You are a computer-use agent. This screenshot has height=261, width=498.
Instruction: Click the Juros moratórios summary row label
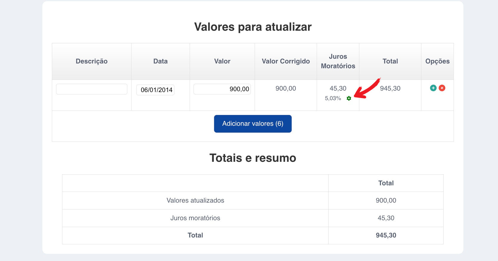click(195, 218)
